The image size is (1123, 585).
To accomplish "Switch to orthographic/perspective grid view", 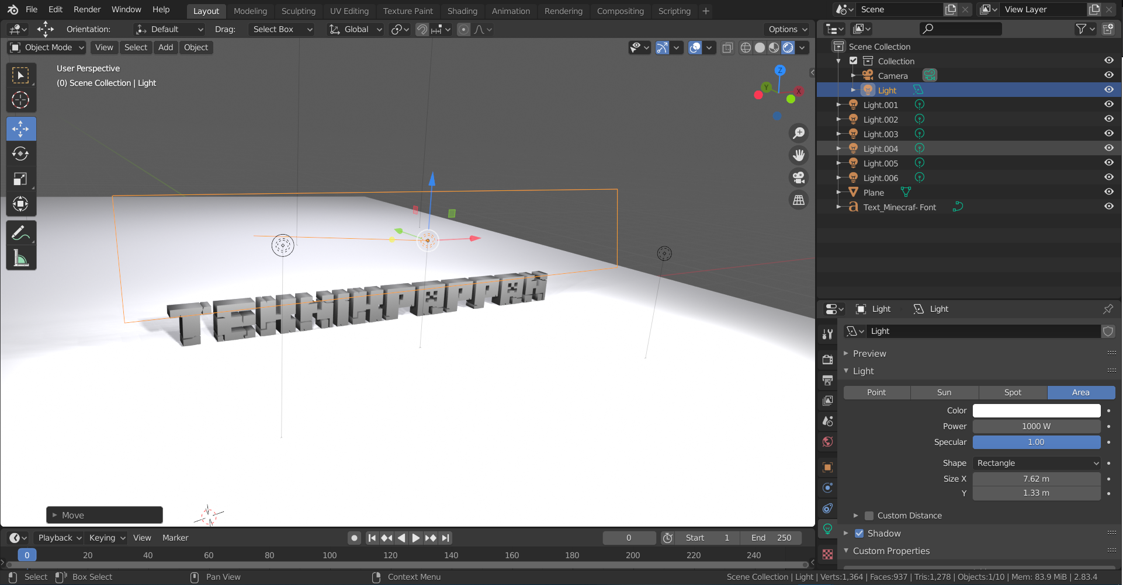I will click(x=799, y=200).
